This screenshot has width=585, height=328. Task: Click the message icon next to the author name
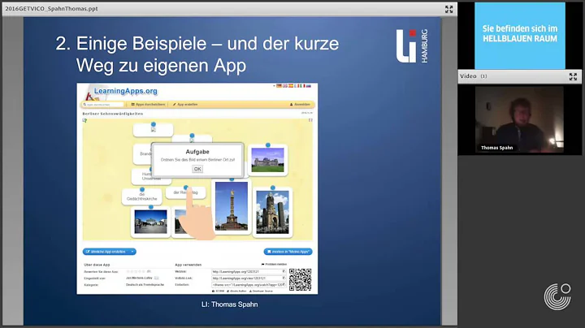tap(156, 278)
